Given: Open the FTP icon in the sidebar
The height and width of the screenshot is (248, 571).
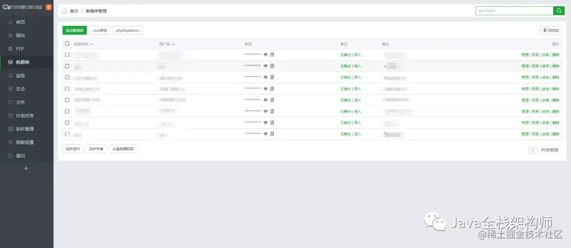Looking at the screenshot, I should 11,49.
